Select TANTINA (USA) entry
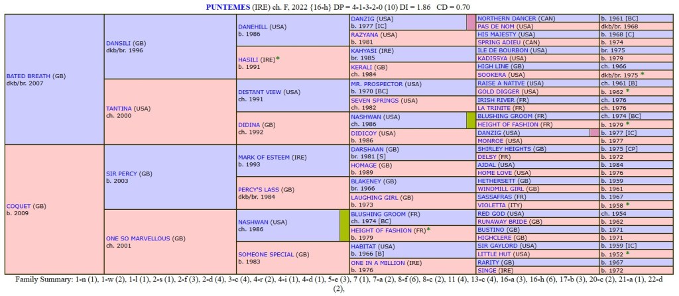 click(x=119, y=107)
